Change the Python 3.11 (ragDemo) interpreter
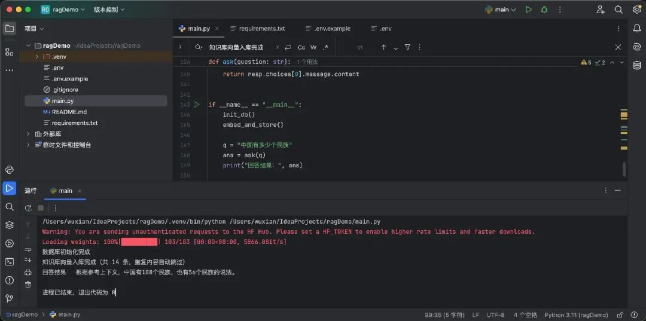This screenshot has width=646, height=321. [x=576, y=315]
